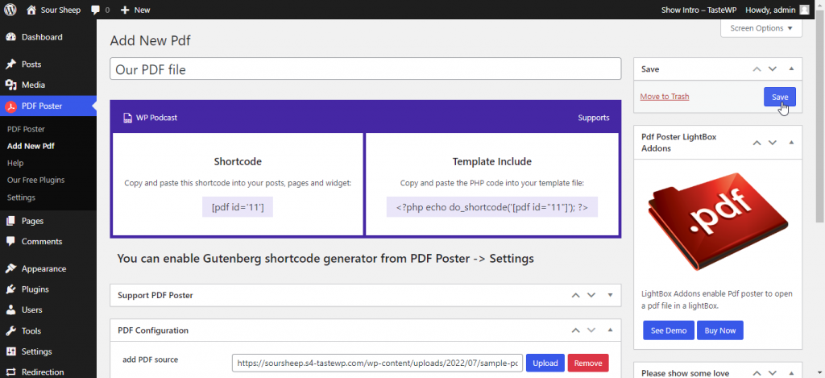Viewport: 825px width, 378px height.
Task: Open the WordPress logo menu
Action: click(10, 10)
